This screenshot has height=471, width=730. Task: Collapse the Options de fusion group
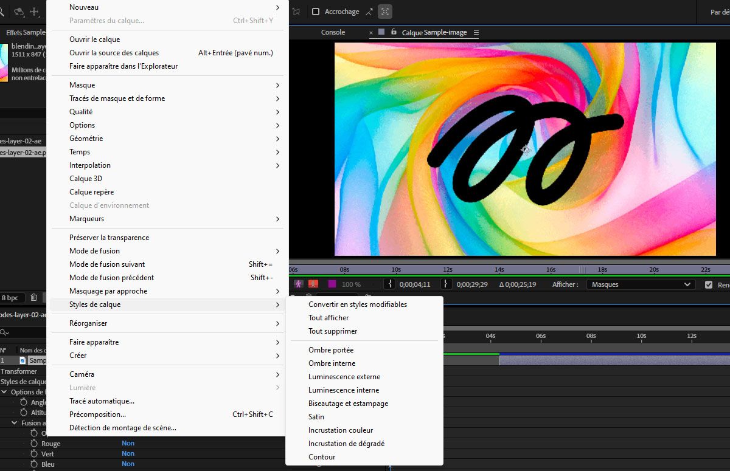pyautogui.click(x=5, y=392)
